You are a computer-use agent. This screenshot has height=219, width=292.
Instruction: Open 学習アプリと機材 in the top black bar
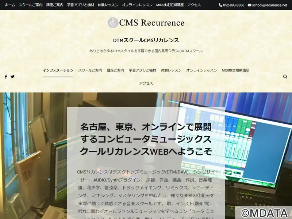point(80,5)
